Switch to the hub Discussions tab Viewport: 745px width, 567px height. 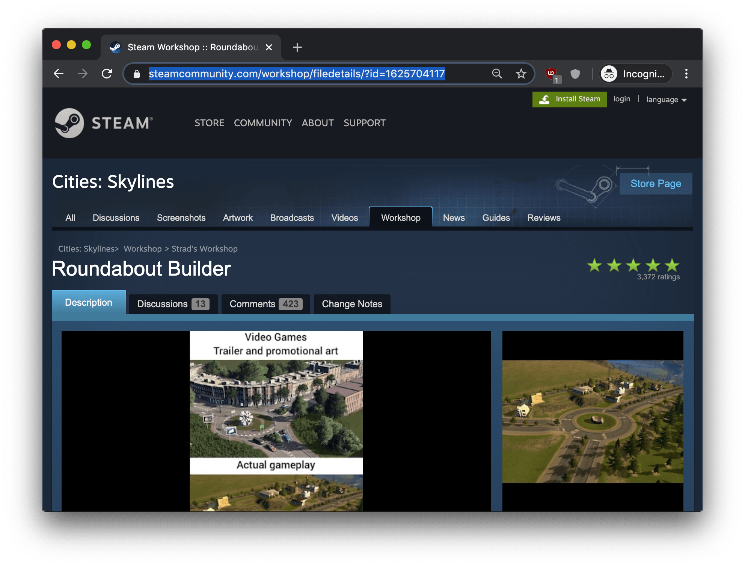tap(116, 218)
